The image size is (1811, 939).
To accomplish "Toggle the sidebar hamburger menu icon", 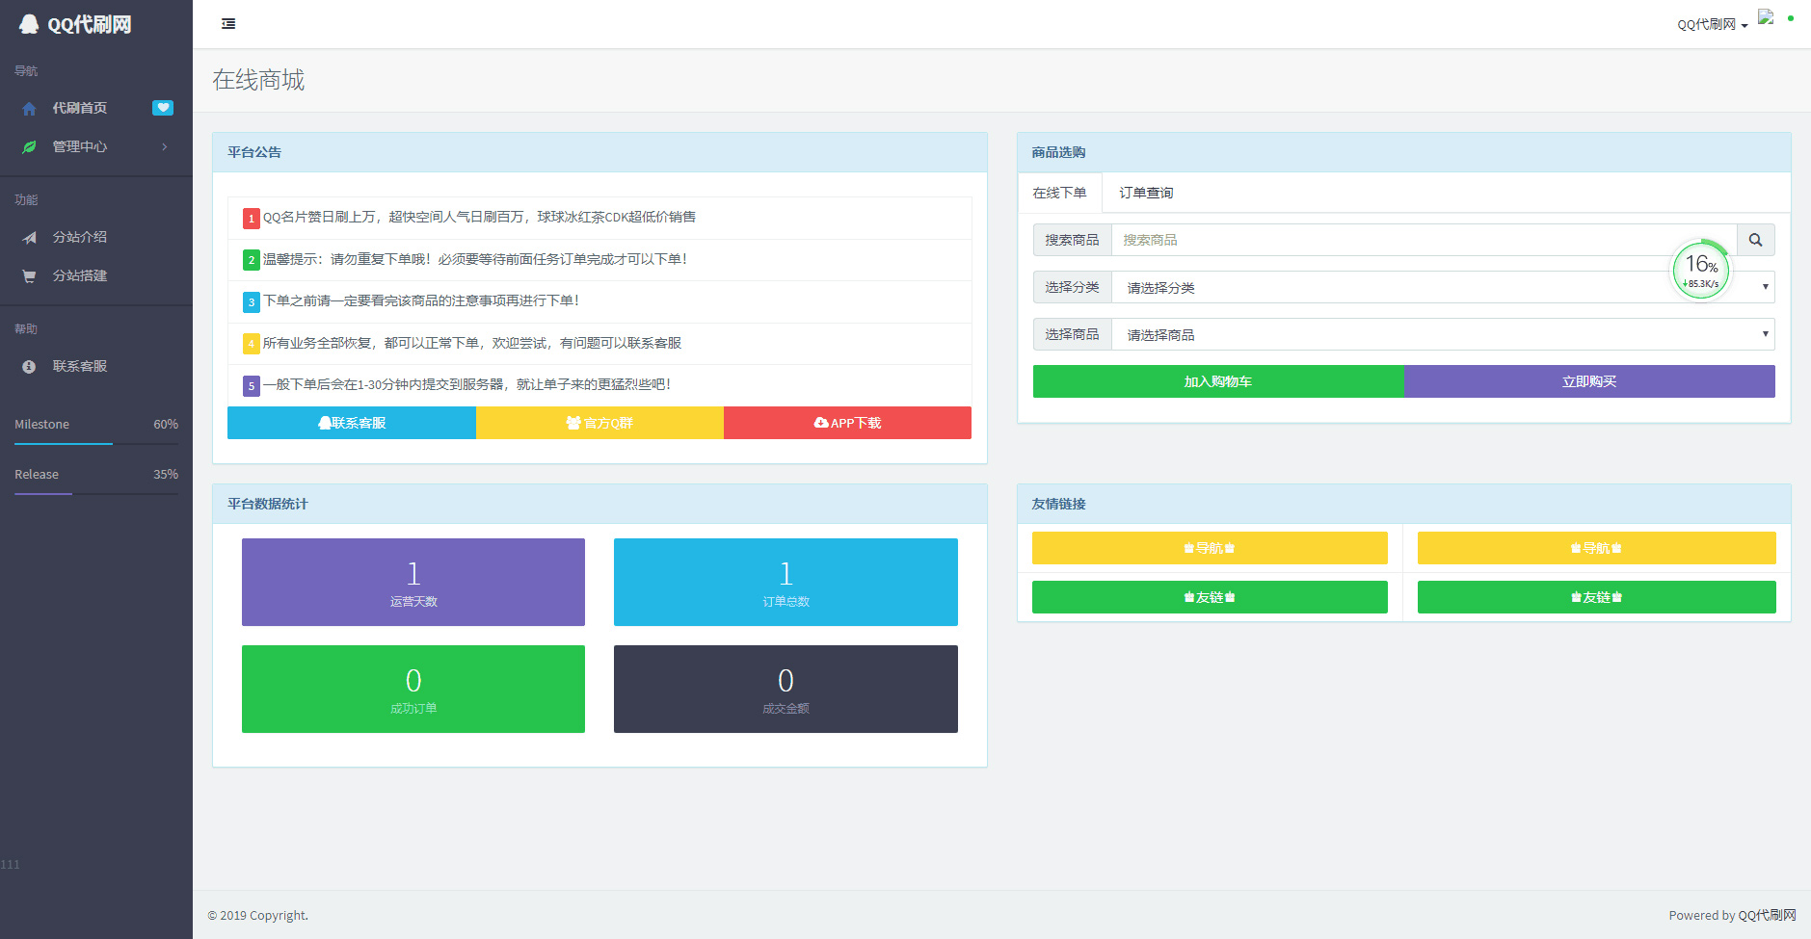I will (x=228, y=24).
